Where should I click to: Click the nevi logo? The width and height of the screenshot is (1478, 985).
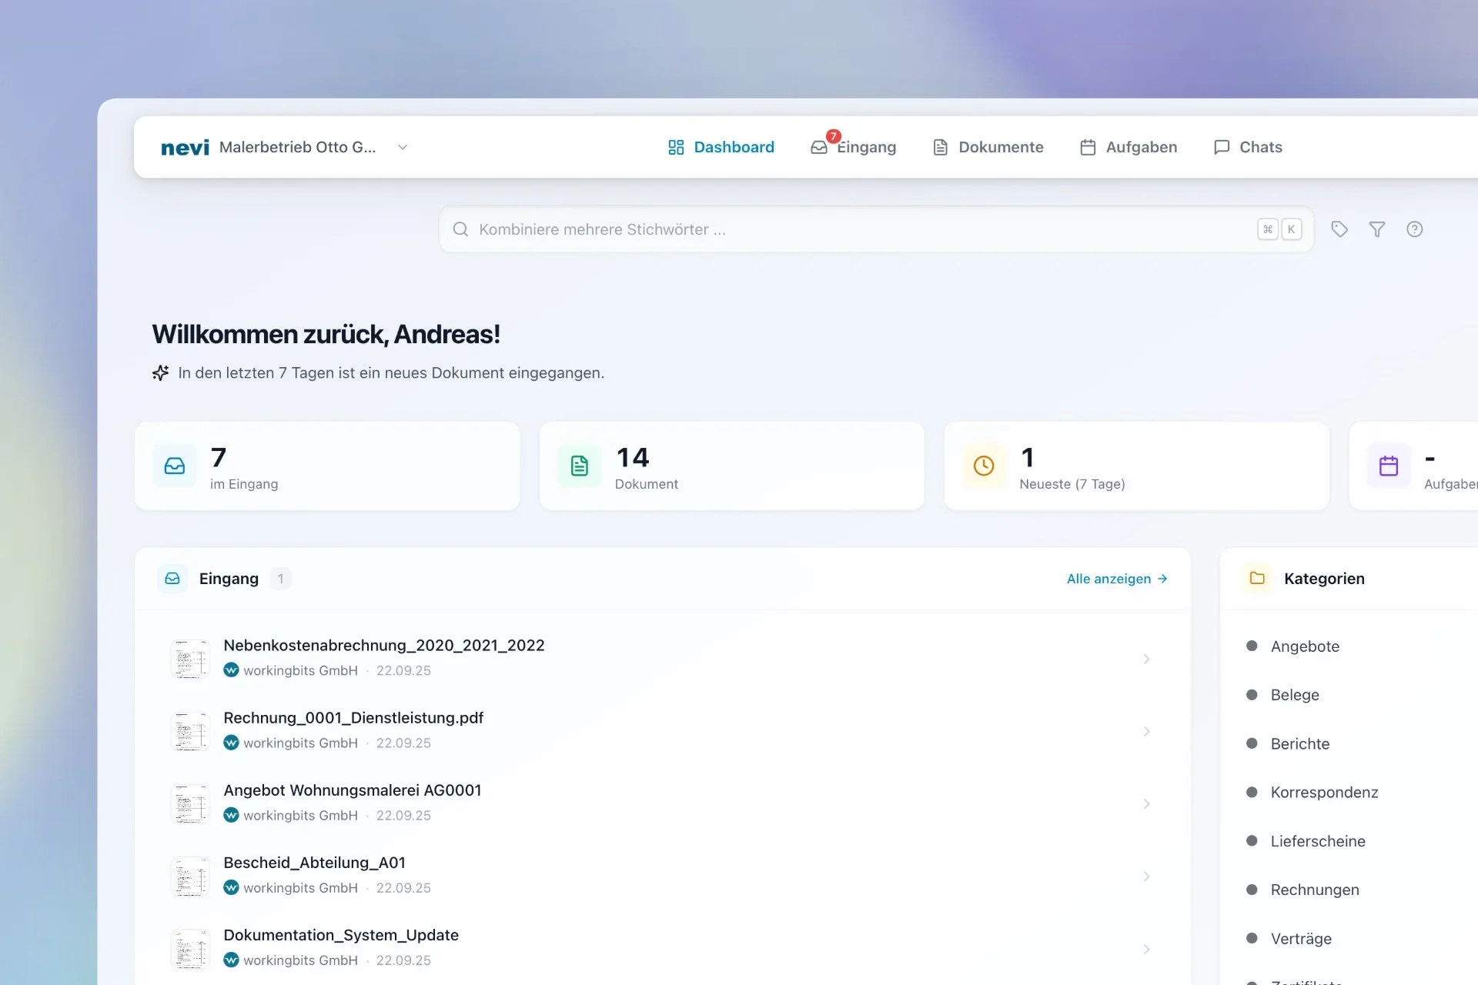point(185,148)
